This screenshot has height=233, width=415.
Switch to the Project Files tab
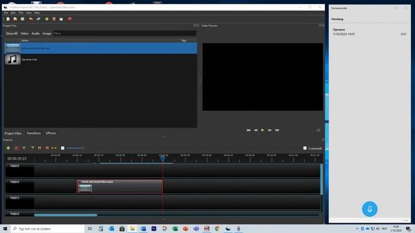point(13,133)
